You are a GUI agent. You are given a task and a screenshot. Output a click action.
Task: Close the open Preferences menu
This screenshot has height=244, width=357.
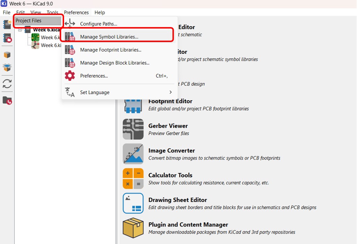click(x=76, y=12)
